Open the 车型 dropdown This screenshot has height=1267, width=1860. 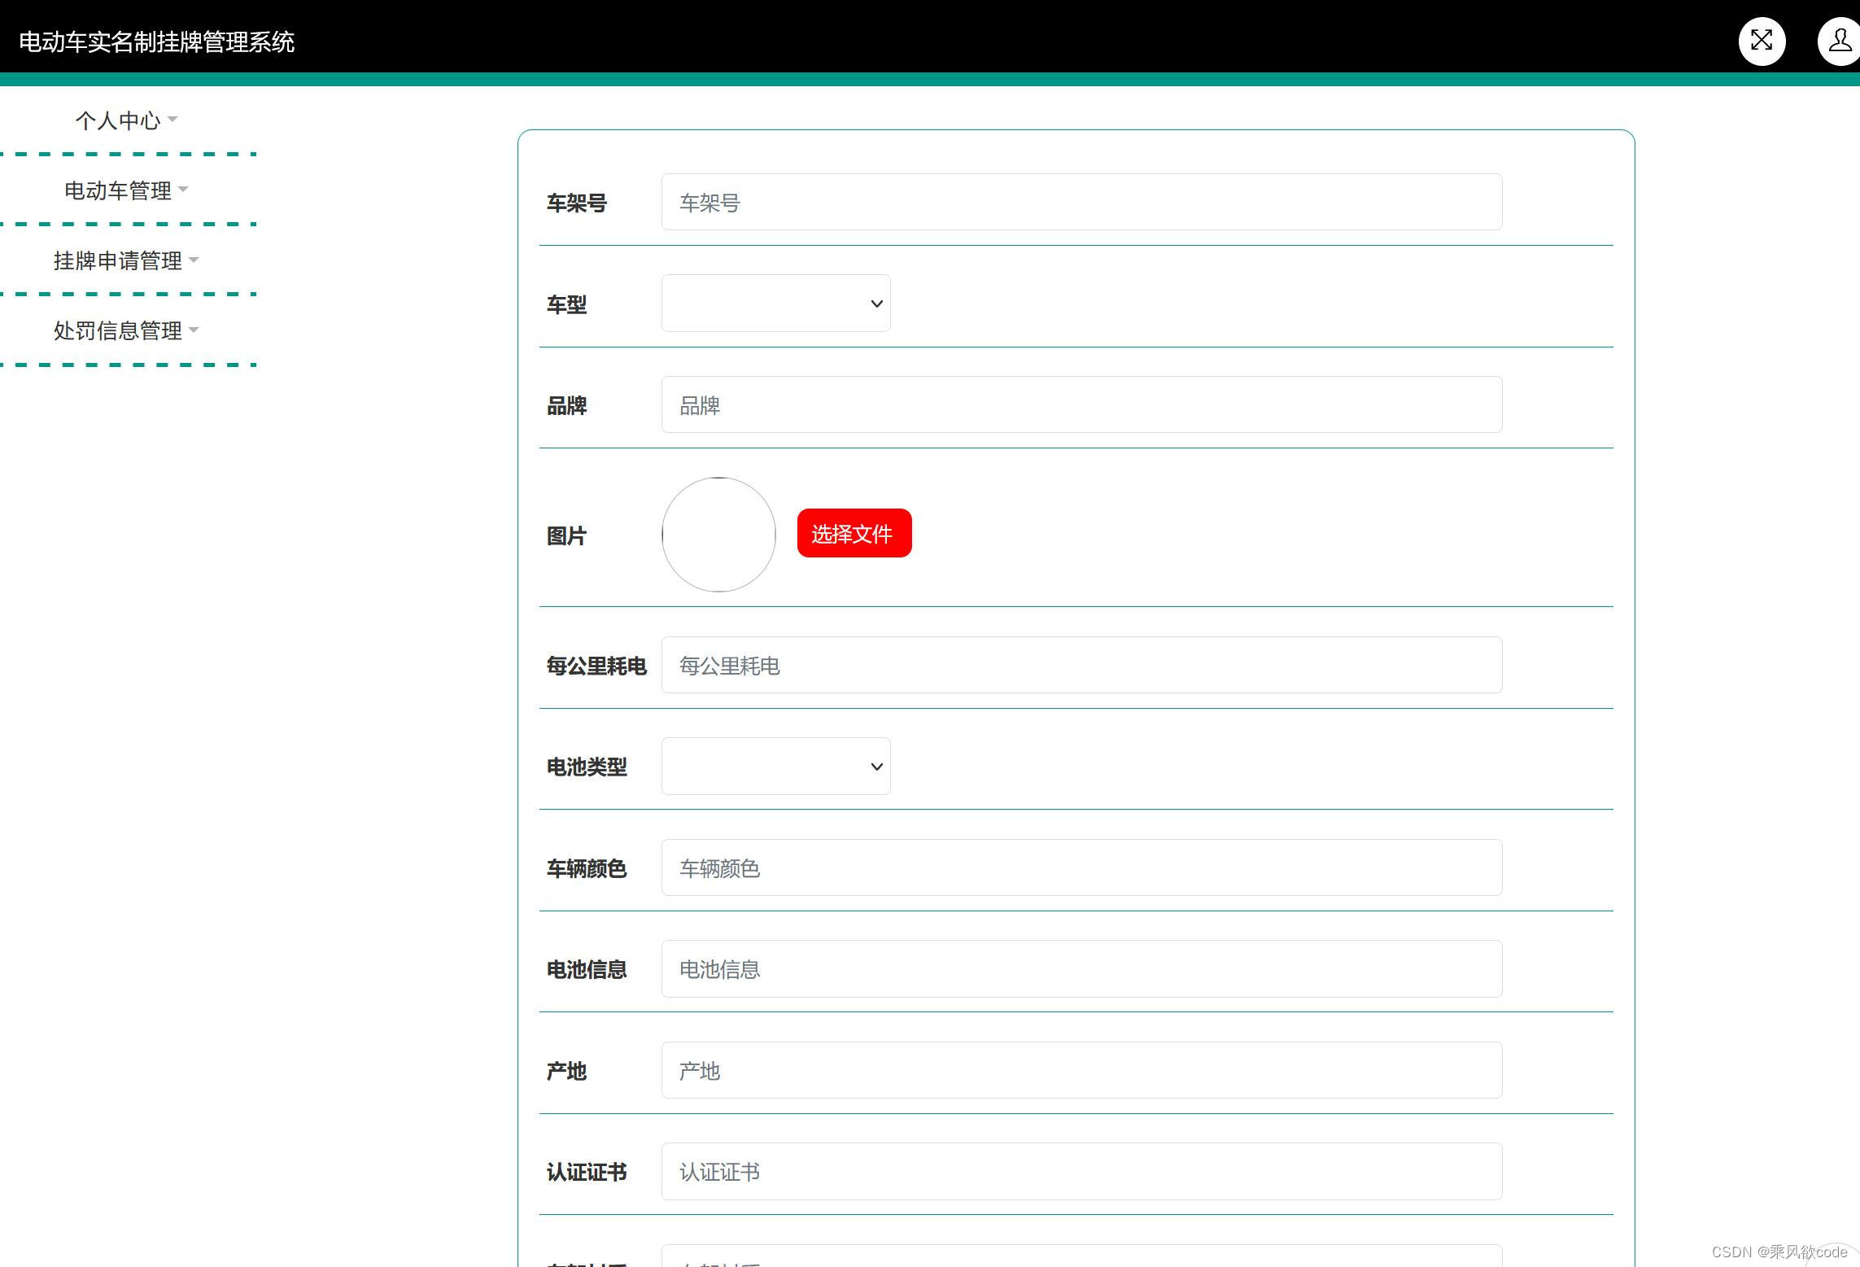(775, 304)
